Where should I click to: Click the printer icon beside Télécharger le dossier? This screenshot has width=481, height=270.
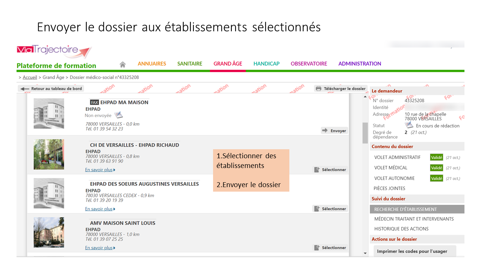[319, 88]
